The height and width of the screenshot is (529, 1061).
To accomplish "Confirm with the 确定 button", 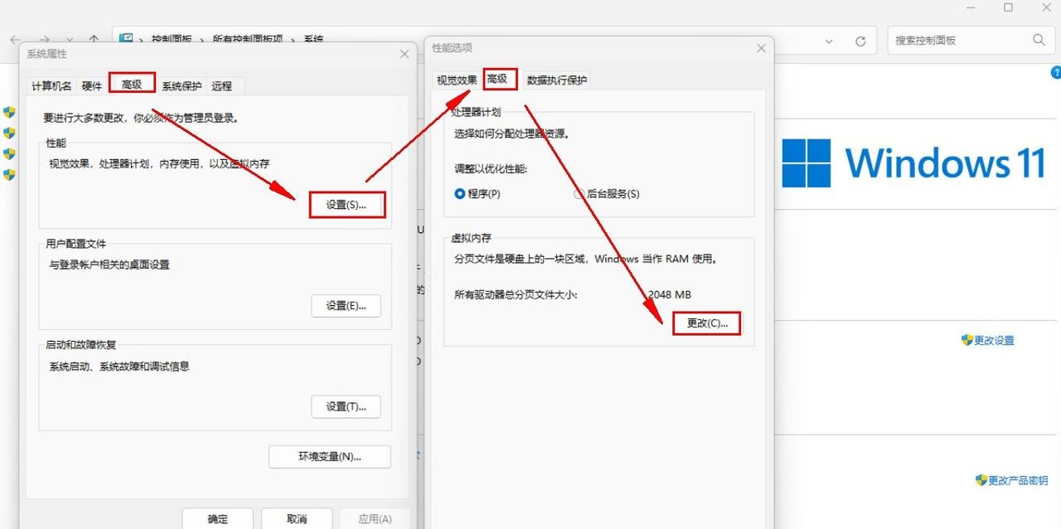I will [x=217, y=519].
